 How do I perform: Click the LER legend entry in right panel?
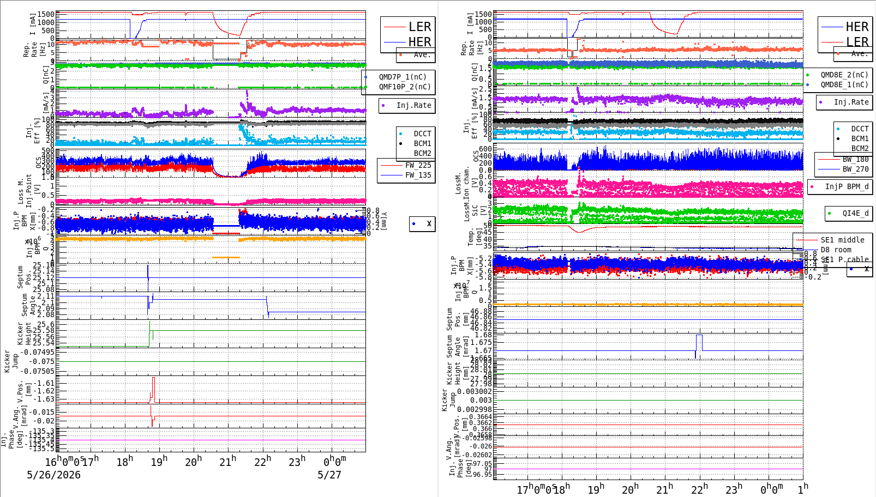(845, 42)
